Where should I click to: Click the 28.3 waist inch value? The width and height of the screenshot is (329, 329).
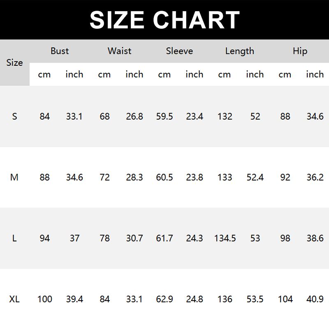(134, 177)
